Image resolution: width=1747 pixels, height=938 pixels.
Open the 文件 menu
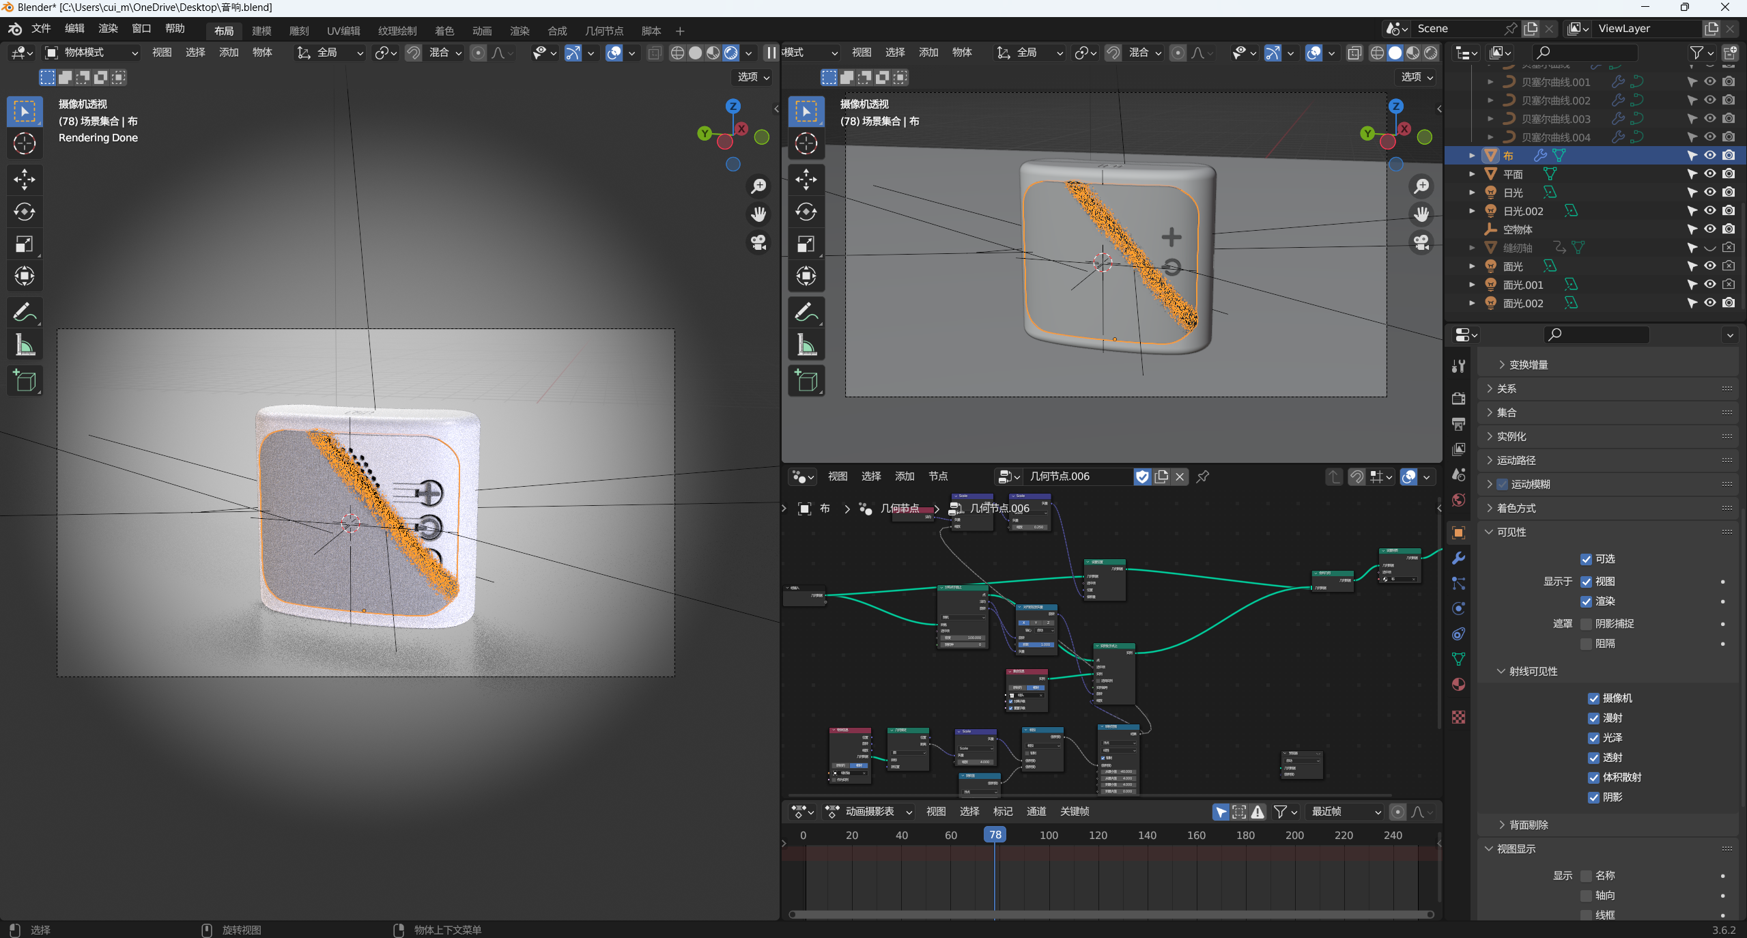click(41, 29)
